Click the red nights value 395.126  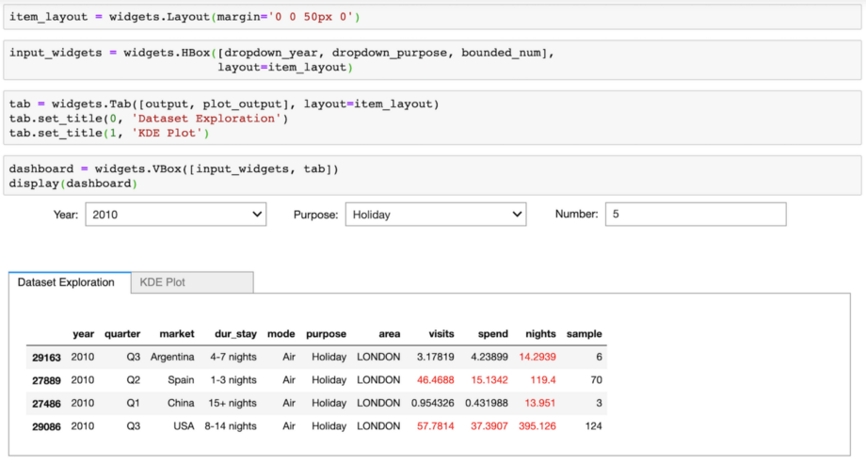(x=537, y=426)
